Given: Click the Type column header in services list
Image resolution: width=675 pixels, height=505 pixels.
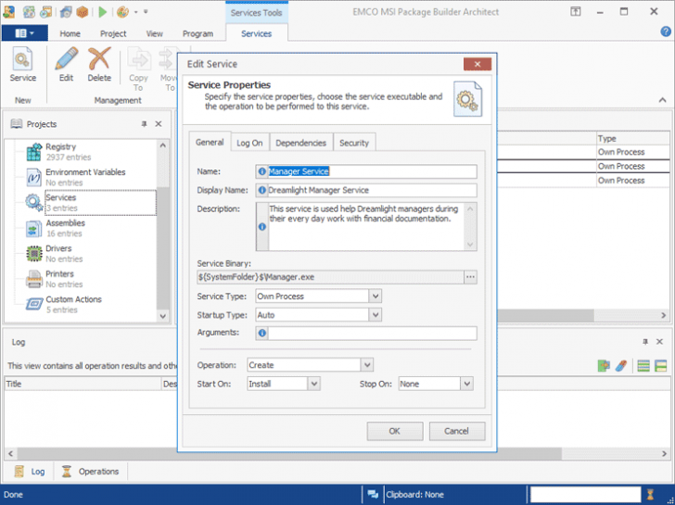Looking at the screenshot, I should [x=632, y=138].
